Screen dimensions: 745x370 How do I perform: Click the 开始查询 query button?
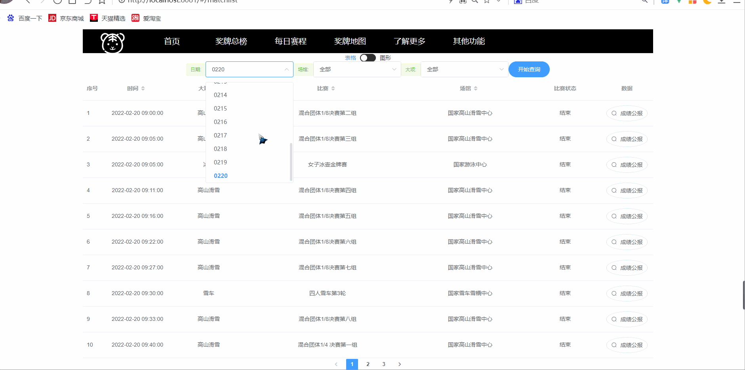click(529, 69)
